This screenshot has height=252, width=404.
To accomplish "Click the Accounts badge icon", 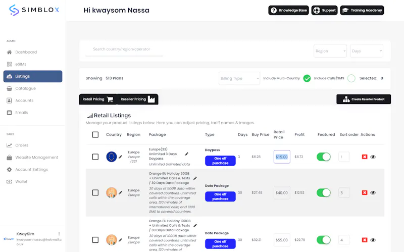I will pos(9,100).
